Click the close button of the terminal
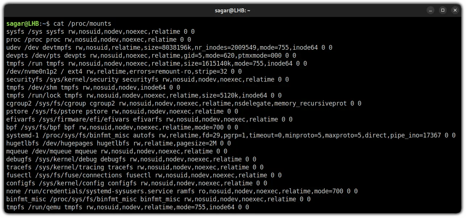The height and width of the screenshot is (218, 466). [x=455, y=11]
